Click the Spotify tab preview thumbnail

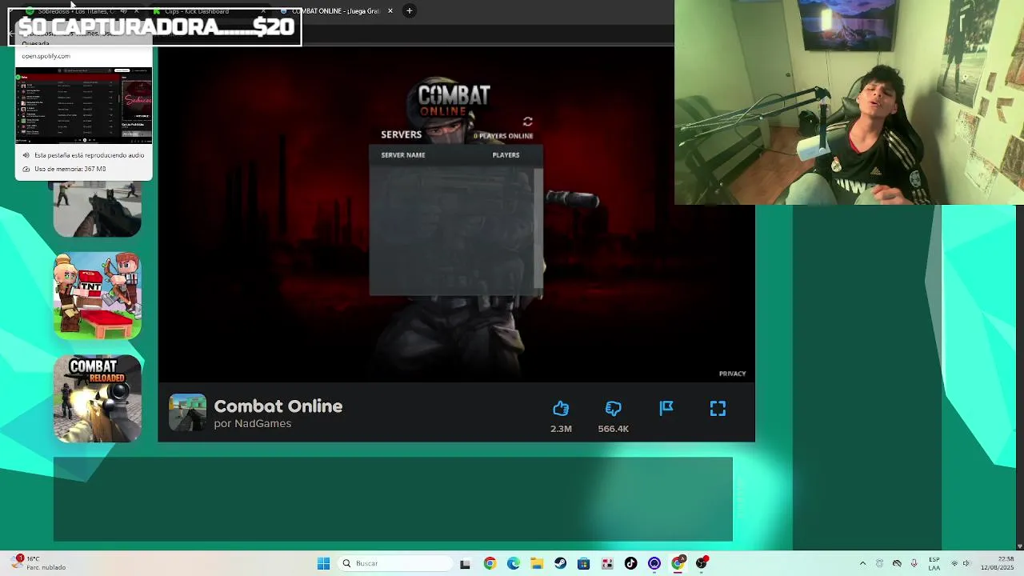84,106
